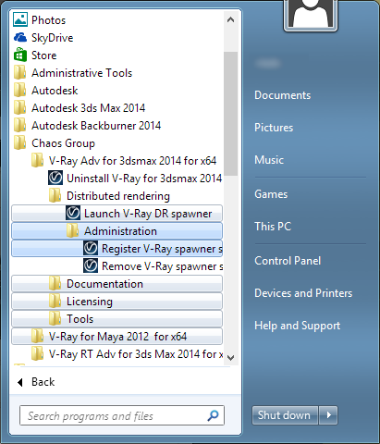Click the user account picture
Viewport: 380px width, 444px height.
(x=311, y=14)
